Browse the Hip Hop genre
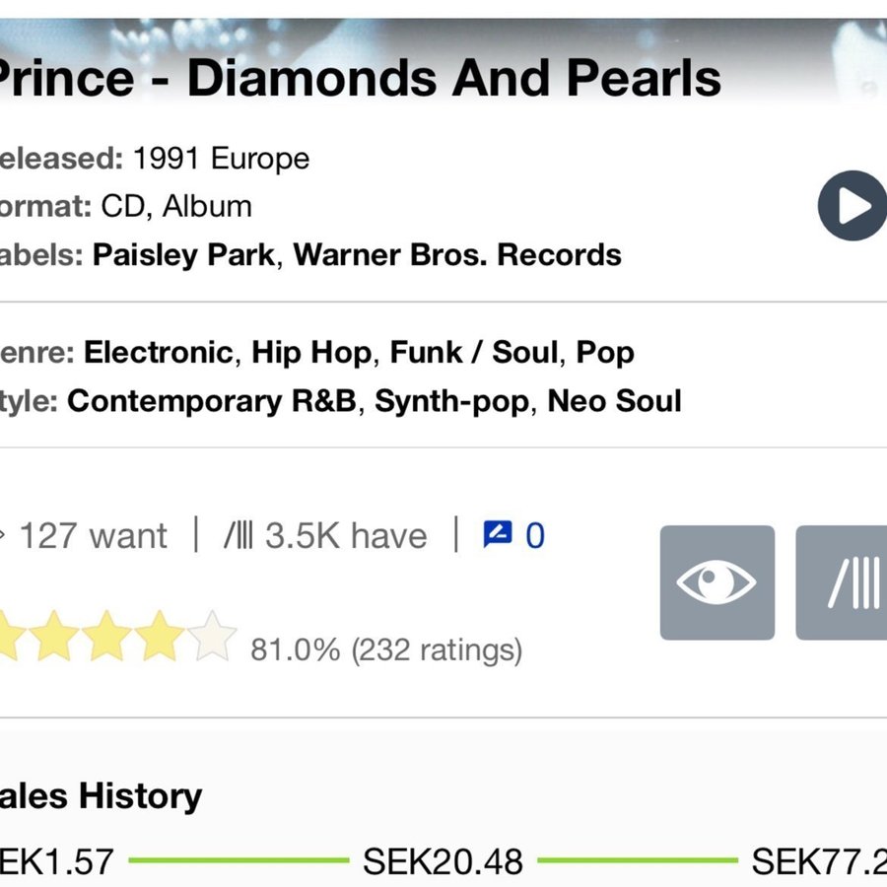Image resolution: width=887 pixels, height=887 pixels. coord(312,352)
